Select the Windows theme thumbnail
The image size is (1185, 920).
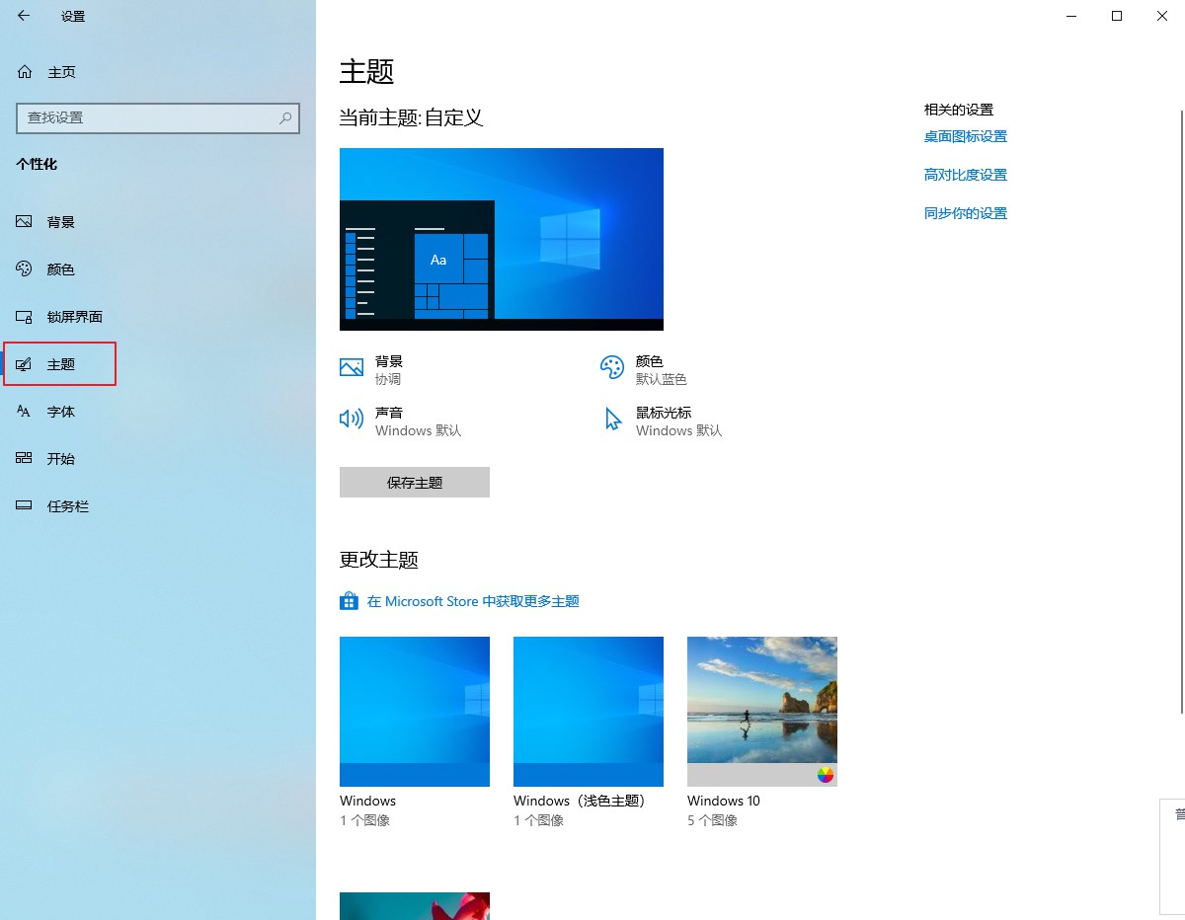(x=415, y=712)
